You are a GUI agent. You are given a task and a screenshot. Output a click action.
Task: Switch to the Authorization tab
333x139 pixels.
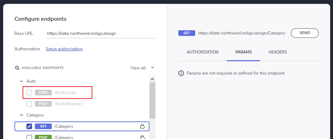click(203, 52)
